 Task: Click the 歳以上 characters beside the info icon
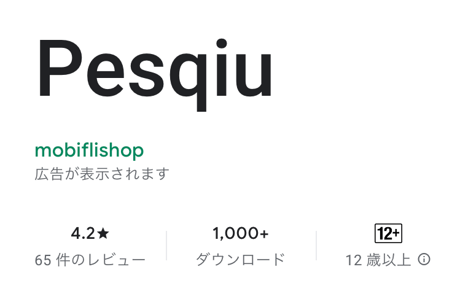coord(389,260)
